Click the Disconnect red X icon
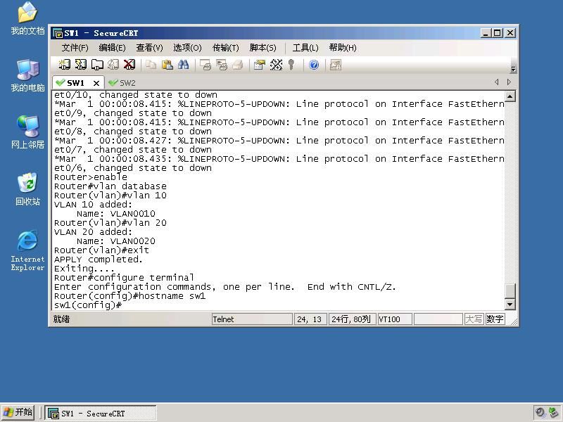This screenshot has height=422, width=563. [129, 65]
